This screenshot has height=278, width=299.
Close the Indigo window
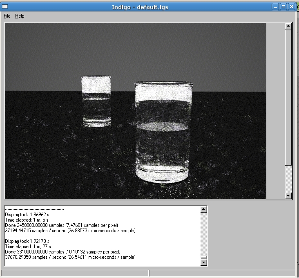[292, 7]
